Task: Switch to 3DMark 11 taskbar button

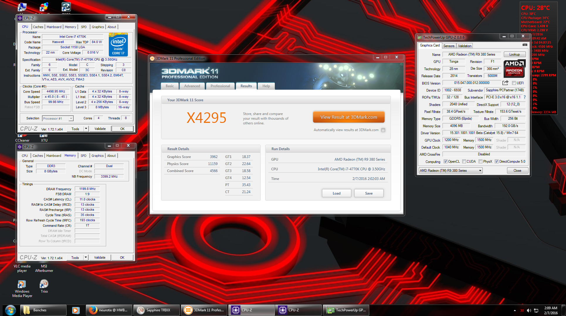Action: 204,310
